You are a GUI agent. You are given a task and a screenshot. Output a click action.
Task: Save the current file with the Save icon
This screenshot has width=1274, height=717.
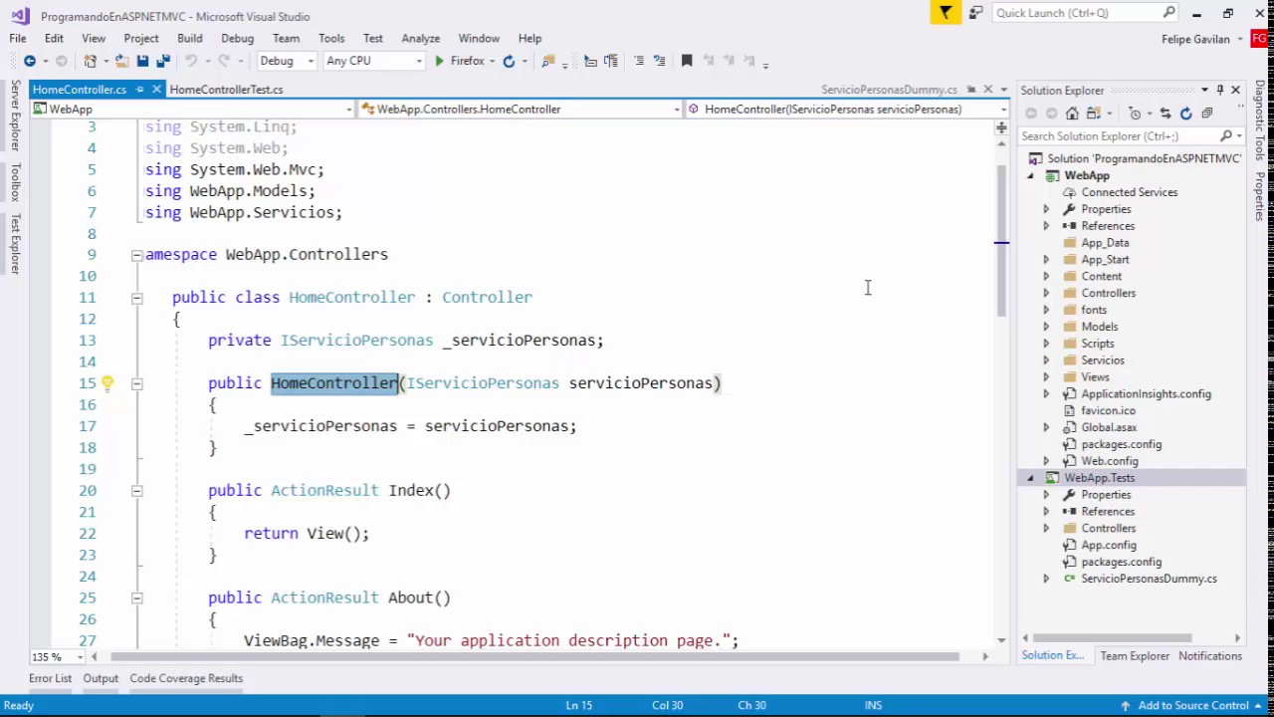[x=142, y=61]
